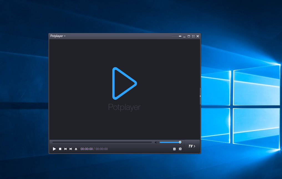Set the volume on the blue slider
Screen dimensions: 282x179
click(x=171, y=142)
